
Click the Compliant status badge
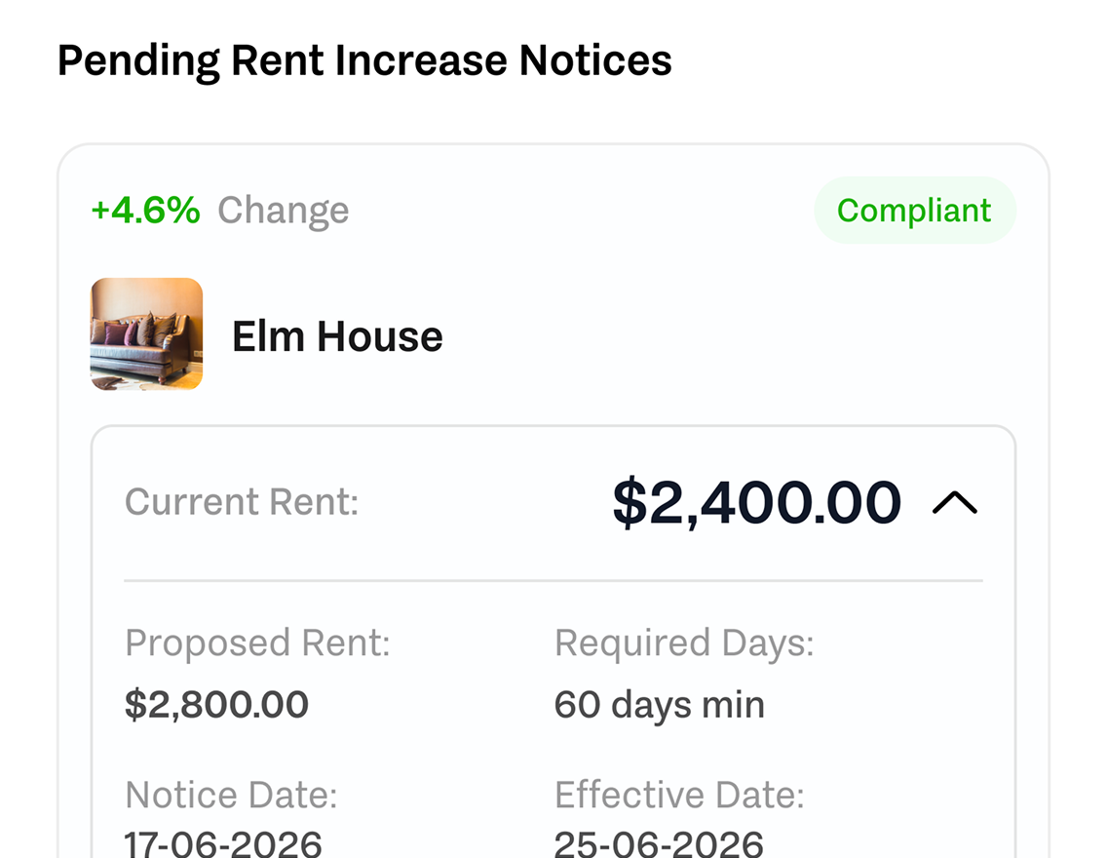click(914, 211)
